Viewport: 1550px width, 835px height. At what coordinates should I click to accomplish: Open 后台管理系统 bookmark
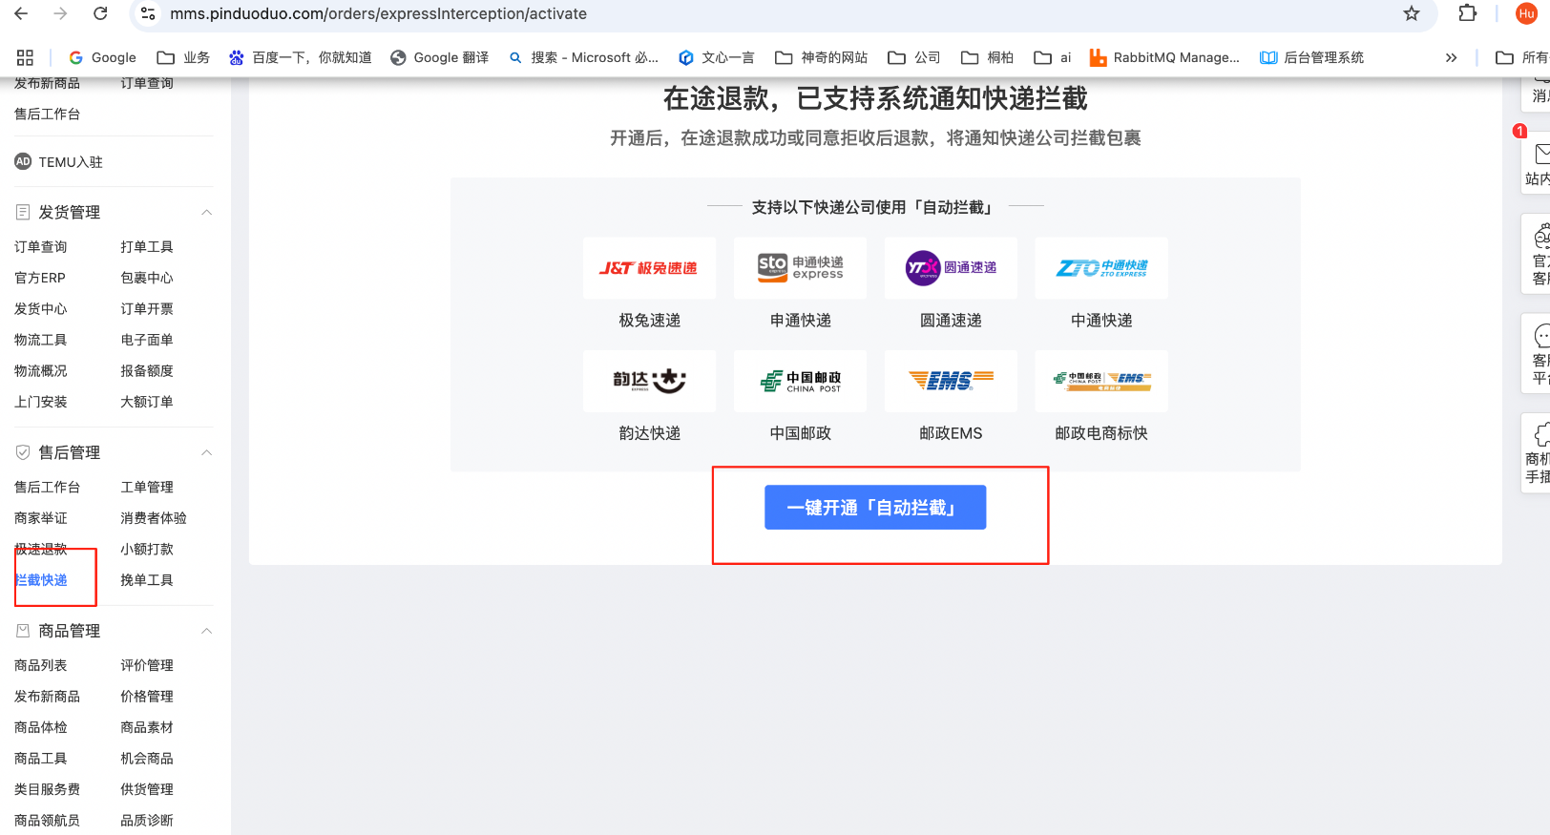1311,57
